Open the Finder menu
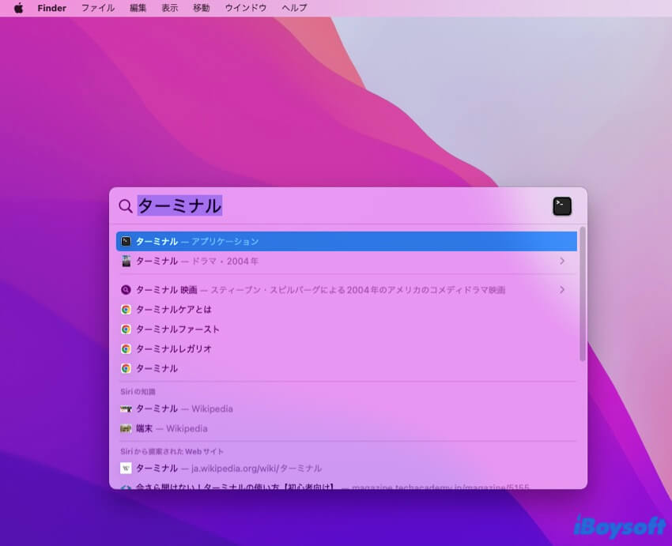Screen dimensions: 672x546 51,8
